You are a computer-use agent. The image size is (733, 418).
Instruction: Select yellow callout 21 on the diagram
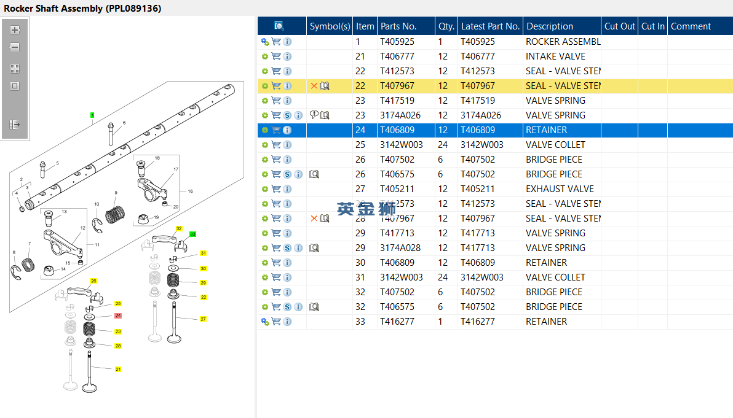(x=118, y=369)
